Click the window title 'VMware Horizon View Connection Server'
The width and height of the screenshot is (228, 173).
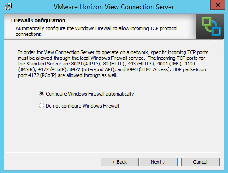tap(114, 7)
